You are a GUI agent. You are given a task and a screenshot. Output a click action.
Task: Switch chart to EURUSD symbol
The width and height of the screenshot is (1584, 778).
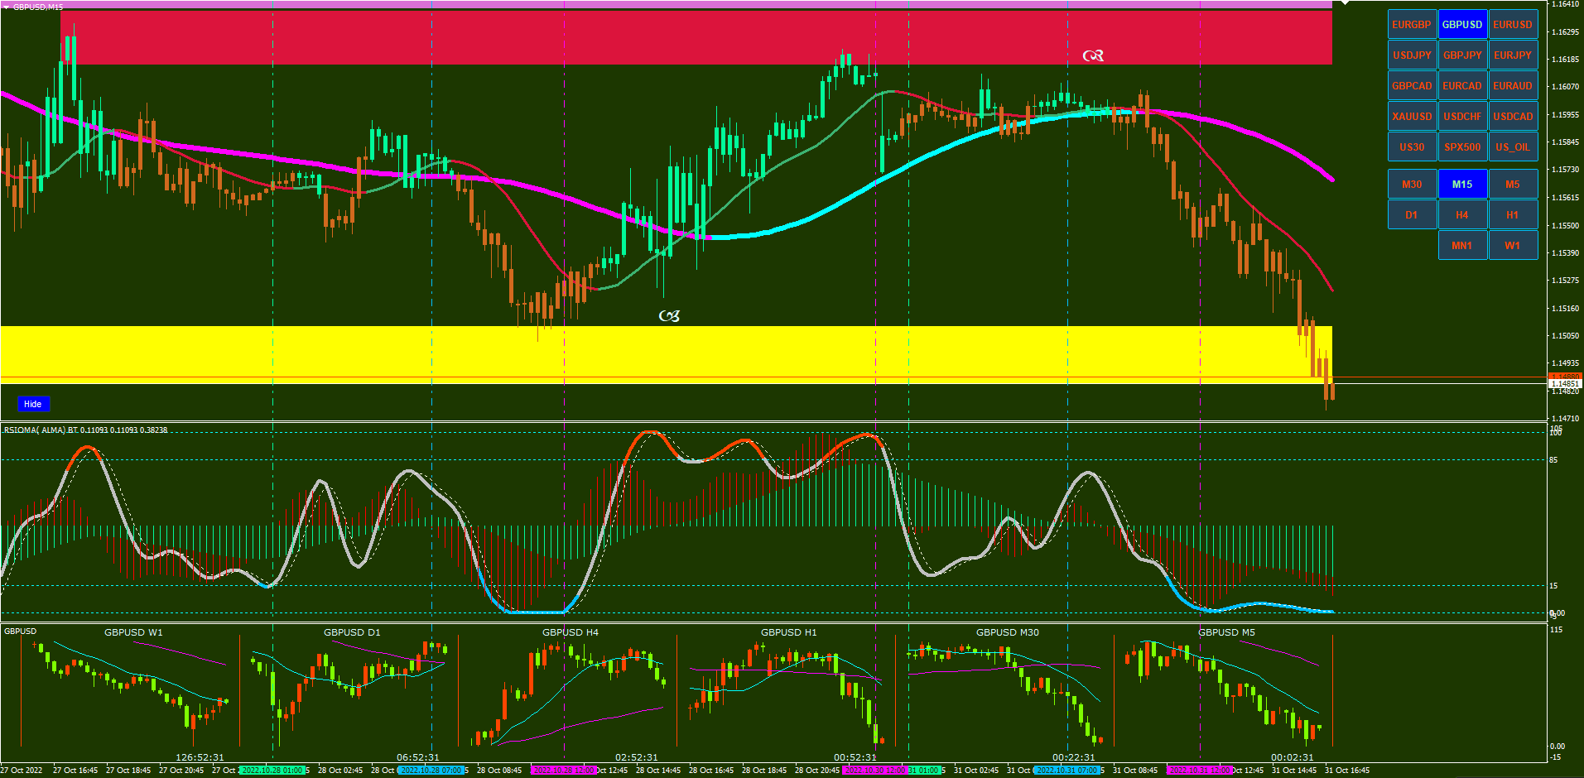pyautogui.click(x=1513, y=25)
